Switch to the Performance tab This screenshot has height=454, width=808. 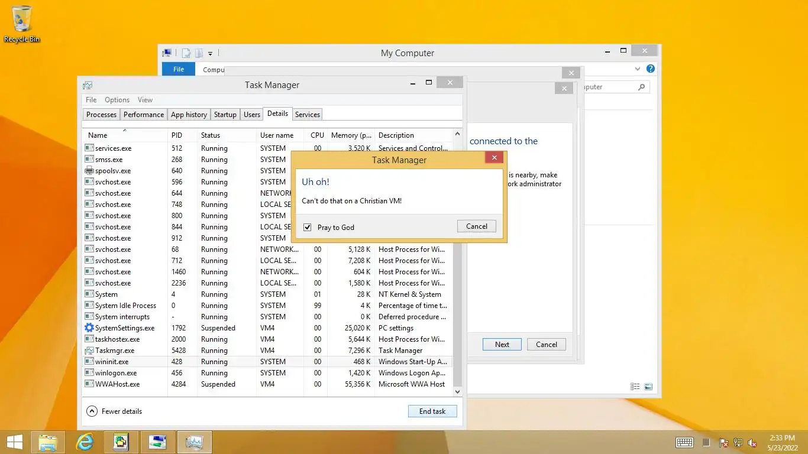144,115
